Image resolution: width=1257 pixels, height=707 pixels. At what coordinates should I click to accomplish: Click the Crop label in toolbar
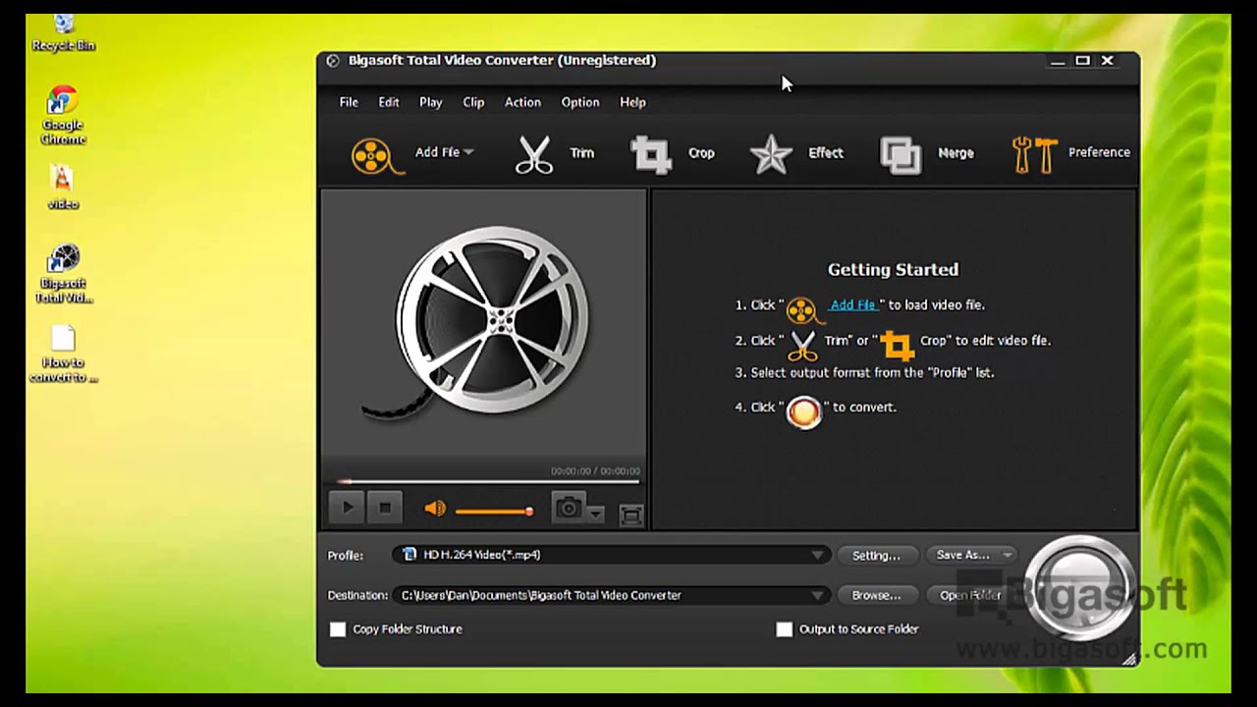click(701, 153)
